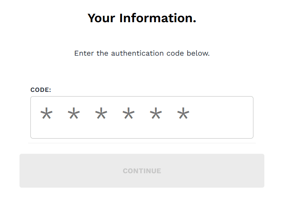285x211 pixels.
Task: Select the second asterisk placeholder in the code box
Action: click(x=74, y=113)
